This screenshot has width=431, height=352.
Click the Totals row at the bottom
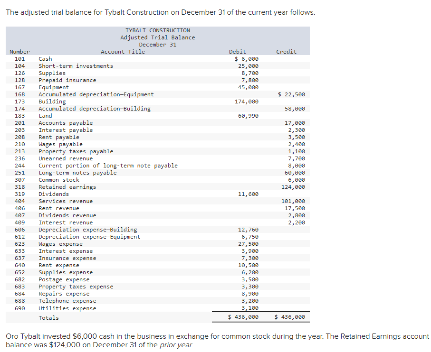tap(48, 317)
